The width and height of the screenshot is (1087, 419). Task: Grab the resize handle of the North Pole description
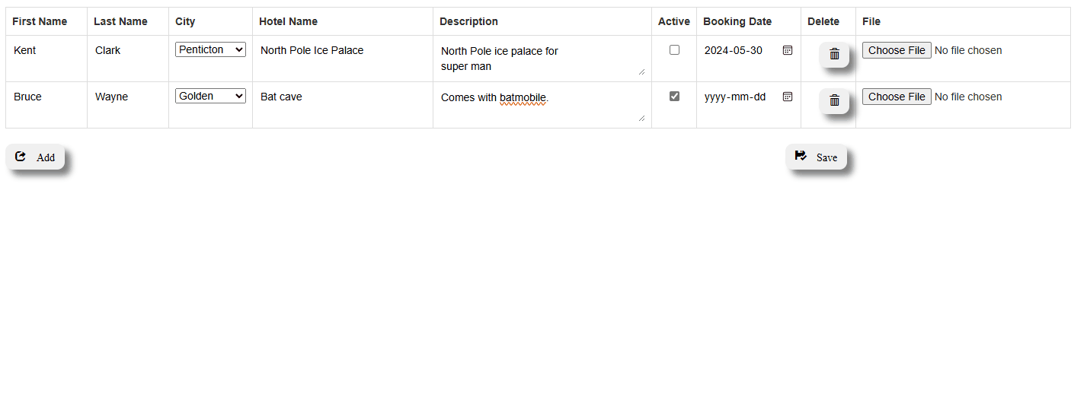(641, 71)
